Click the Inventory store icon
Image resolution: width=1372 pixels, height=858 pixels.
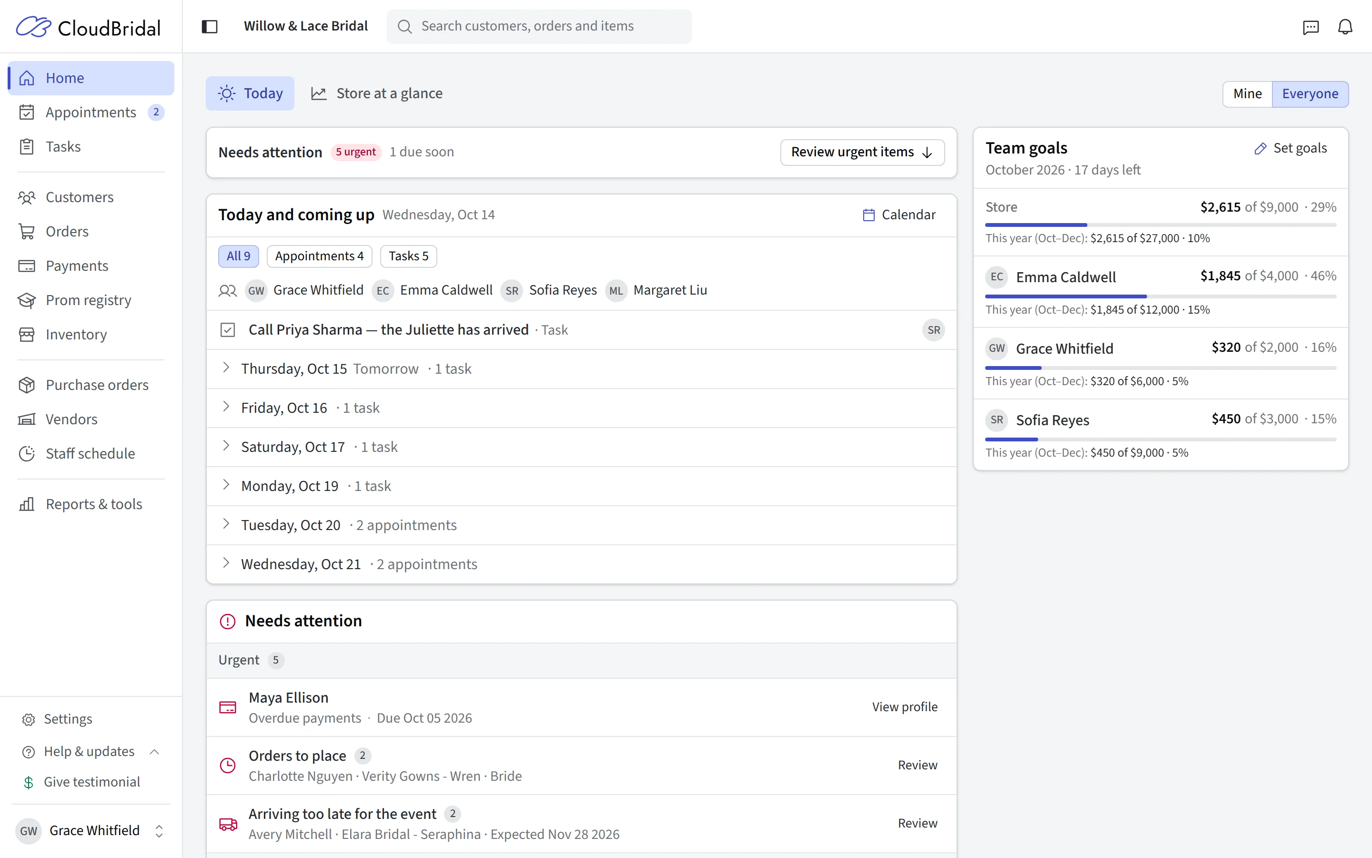click(27, 334)
